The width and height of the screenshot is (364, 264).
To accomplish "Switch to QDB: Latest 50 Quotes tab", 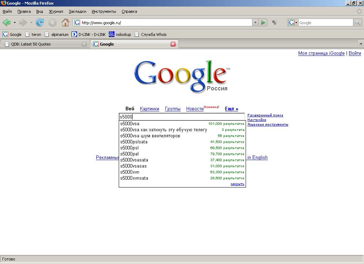I will (x=43, y=44).
